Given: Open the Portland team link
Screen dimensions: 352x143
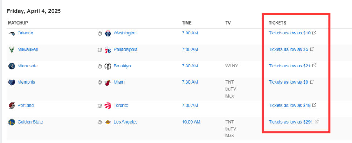Looking at the screenshot, I should pos(26,105).
